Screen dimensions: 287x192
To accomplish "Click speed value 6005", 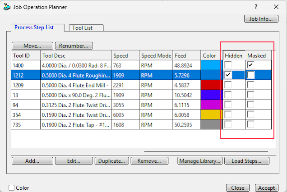I will coord(118,115).
